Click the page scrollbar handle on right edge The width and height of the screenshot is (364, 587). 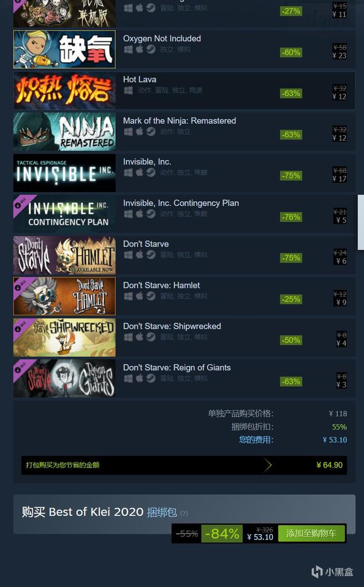361,222
